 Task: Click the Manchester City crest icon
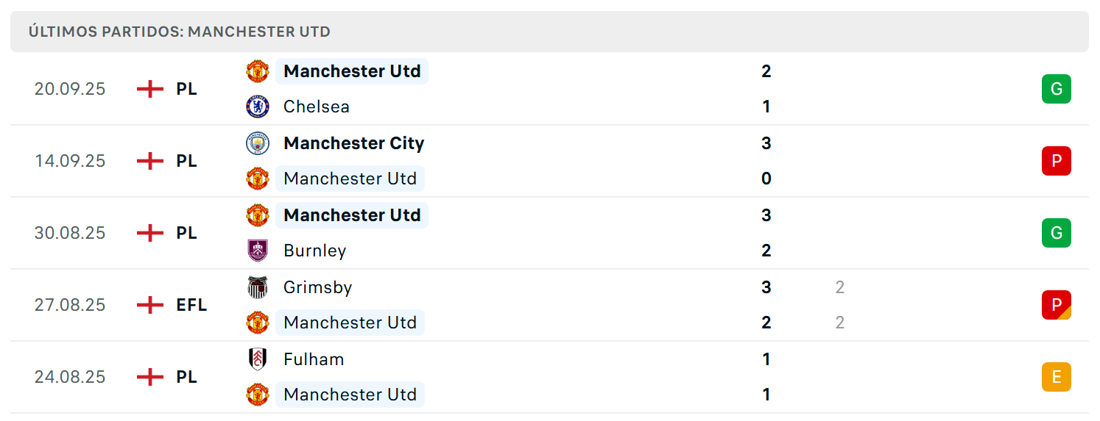[x=258, y=143]
